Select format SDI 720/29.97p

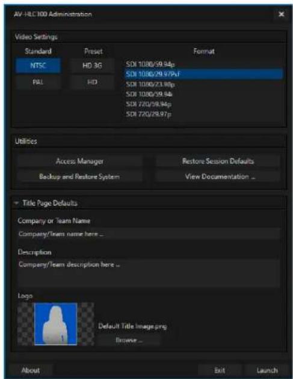pos(203,114)
